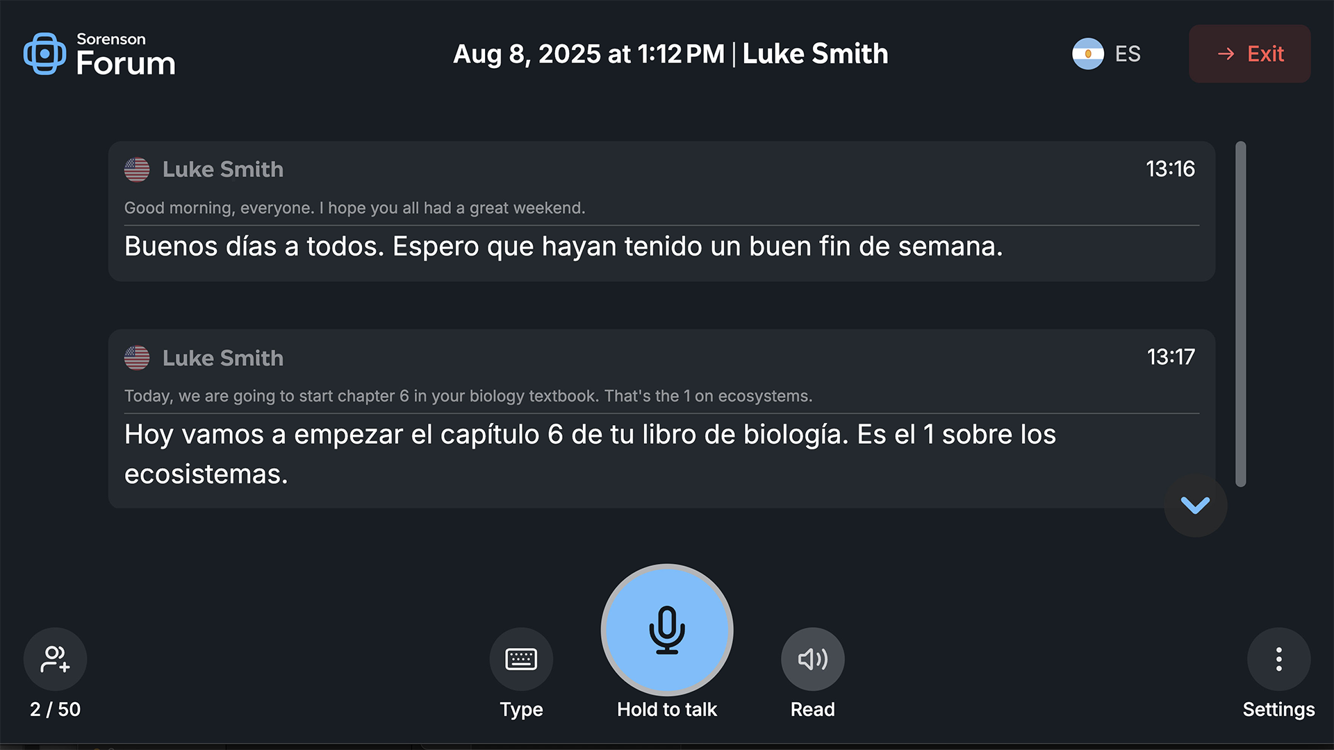Image resolution: width=1334 pixels, height=750 pixels.
Task: Click the 2 / 50 participant count
Action: [x=55, y=709]
